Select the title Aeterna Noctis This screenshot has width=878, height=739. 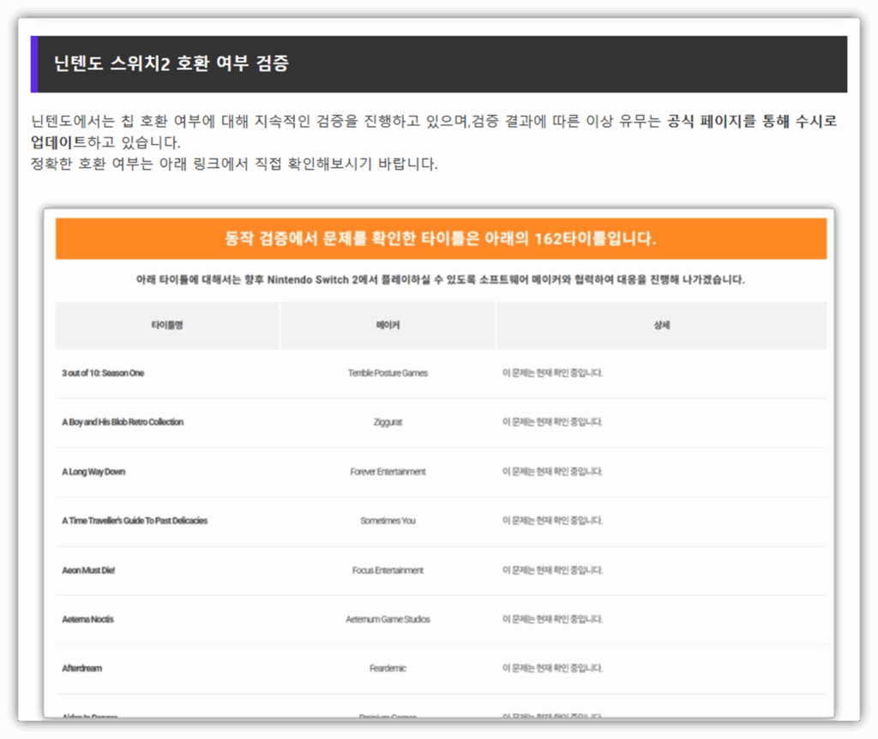[x=88, y=619]
